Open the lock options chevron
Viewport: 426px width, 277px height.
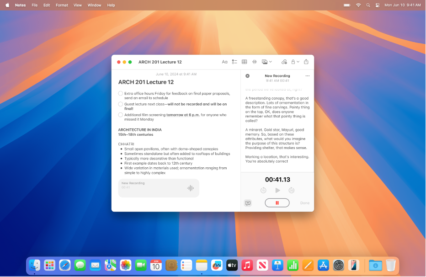click(298, 62)
